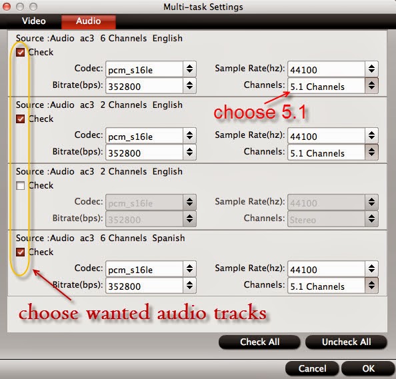Click Bitrate arrows on second English track
This screenshot has height=379, width=396.
189,152
